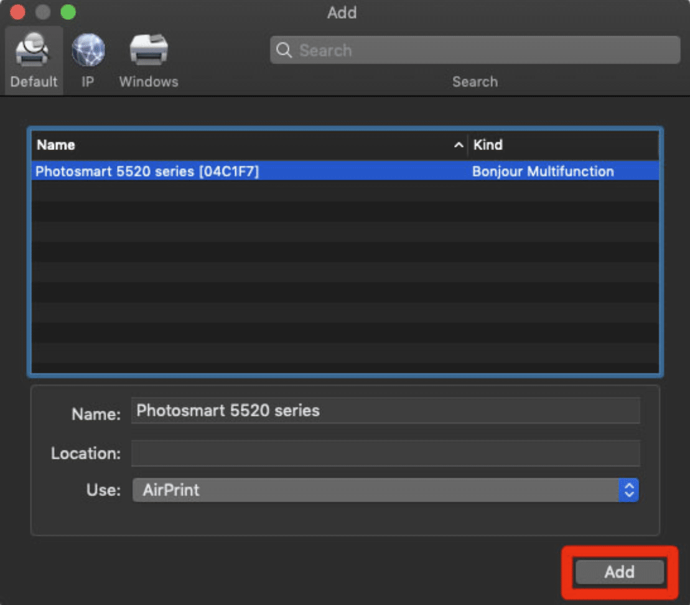Screen dimensions: 690x605
Task: Click the Name field showing Photosmart 5520 series
Action: pos(386,410)
